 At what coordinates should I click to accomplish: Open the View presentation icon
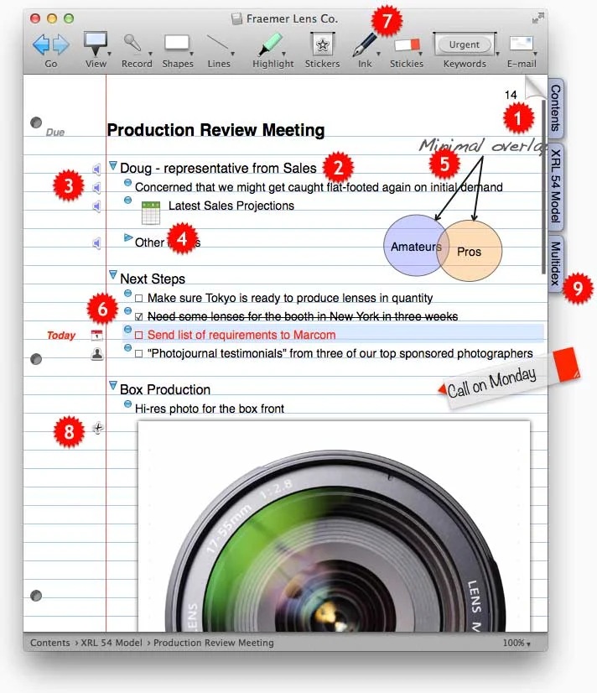[x=95, y=44]
